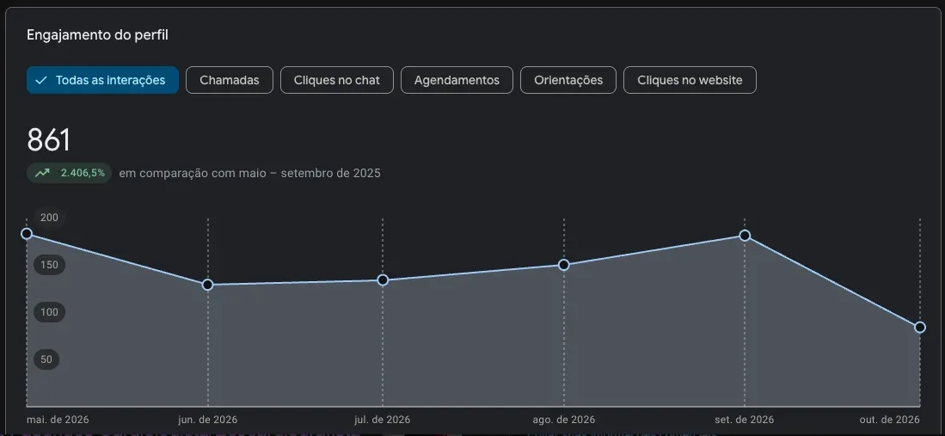Click the jul. de 2026 axis label

coord(383,420)
